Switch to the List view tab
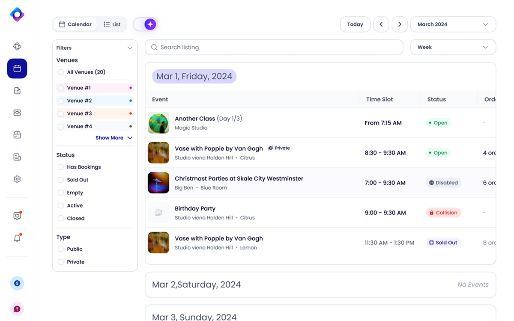The height and width of the screenshot is (321, 514). click(x=112, y=24)
